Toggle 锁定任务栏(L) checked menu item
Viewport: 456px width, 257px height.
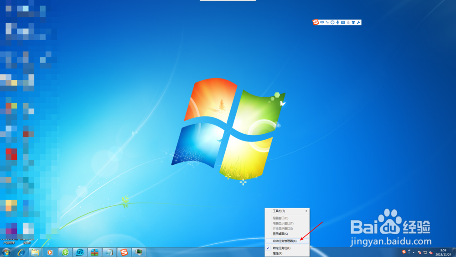tap(287, 248)
